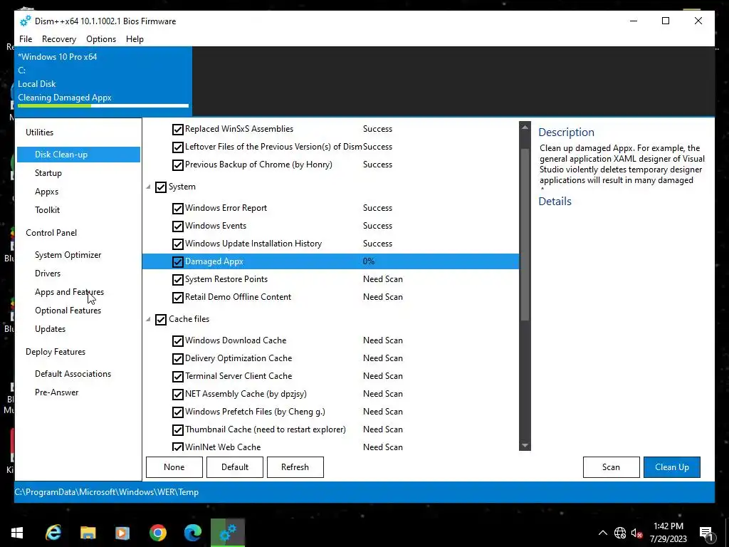Select the Windows 10 Pro x64 image tile
This screenshot has height=547, width=729.
(x=103, y=81)
